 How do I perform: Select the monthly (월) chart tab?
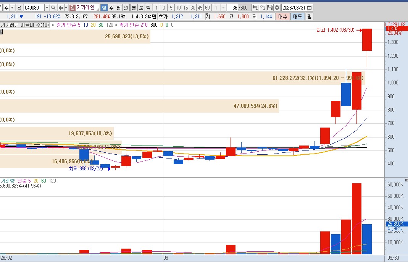point(119,8)
